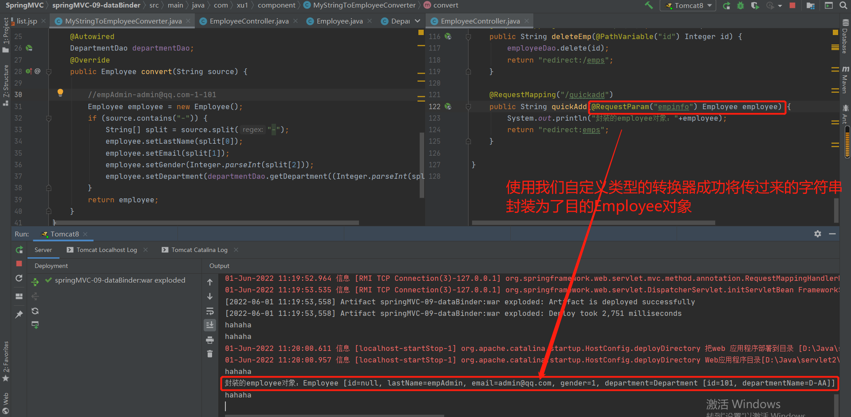Collapse the convert method fold on line 28

pyautogui.click(x=49, y=71)
